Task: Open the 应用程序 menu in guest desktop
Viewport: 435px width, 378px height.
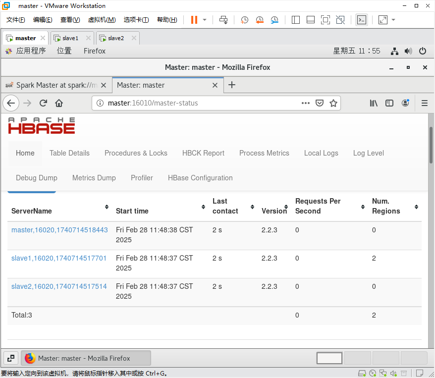Action: (31, 51)
